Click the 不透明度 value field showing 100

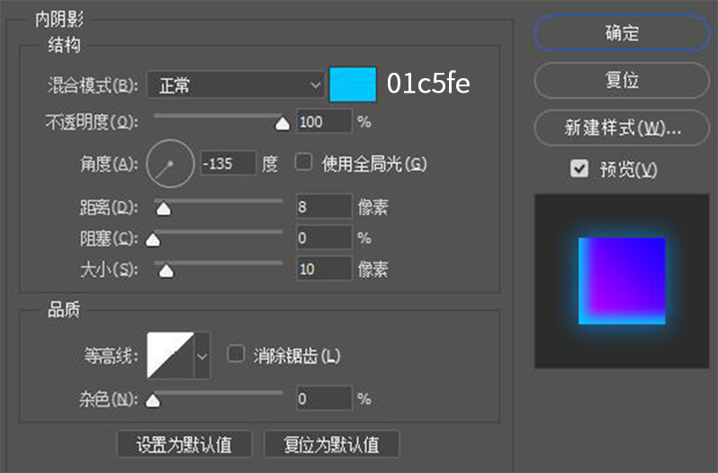(324, 121)
